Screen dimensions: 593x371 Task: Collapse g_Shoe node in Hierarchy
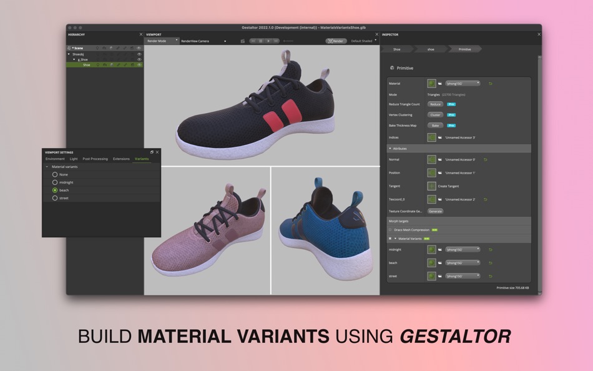coord(74,59)
